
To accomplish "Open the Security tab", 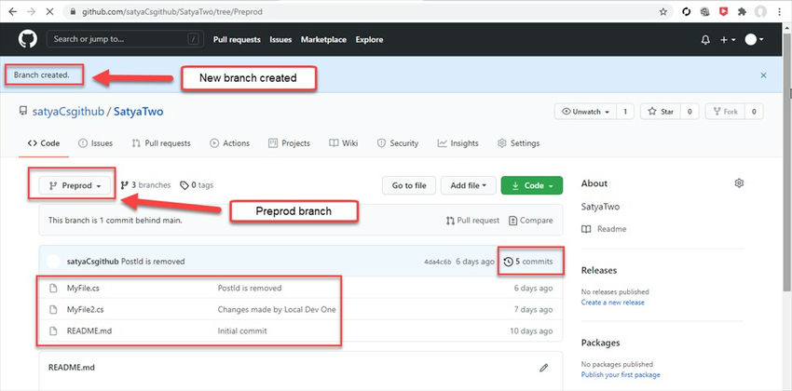I will tap(398, 143).
